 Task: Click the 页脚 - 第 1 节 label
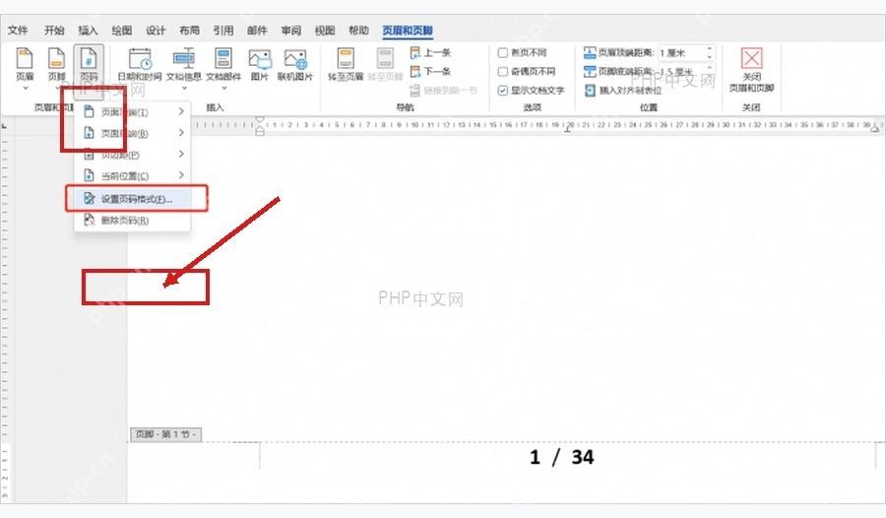pos(166,434)
